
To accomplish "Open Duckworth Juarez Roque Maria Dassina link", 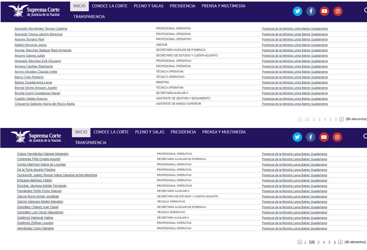I will [x=57, y=175].
